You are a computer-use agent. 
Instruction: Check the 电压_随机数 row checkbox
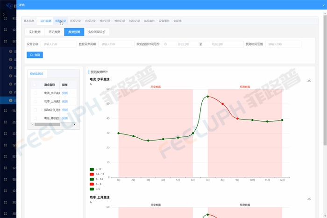[35, 118]
